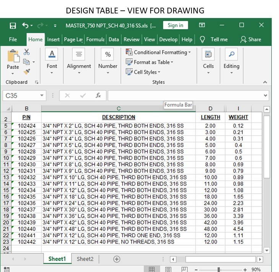The width and height of the screenshot is (279, 272).
Task: Select column C header
Action: (x=118, y=108)
